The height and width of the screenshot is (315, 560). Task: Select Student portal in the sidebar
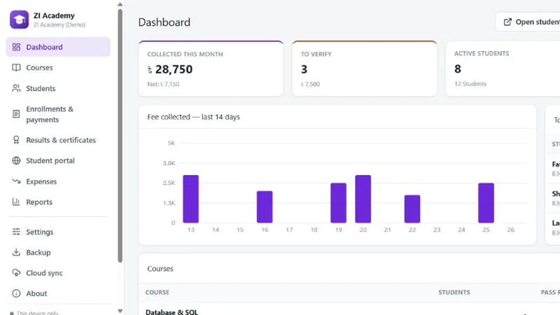[58, 161]
